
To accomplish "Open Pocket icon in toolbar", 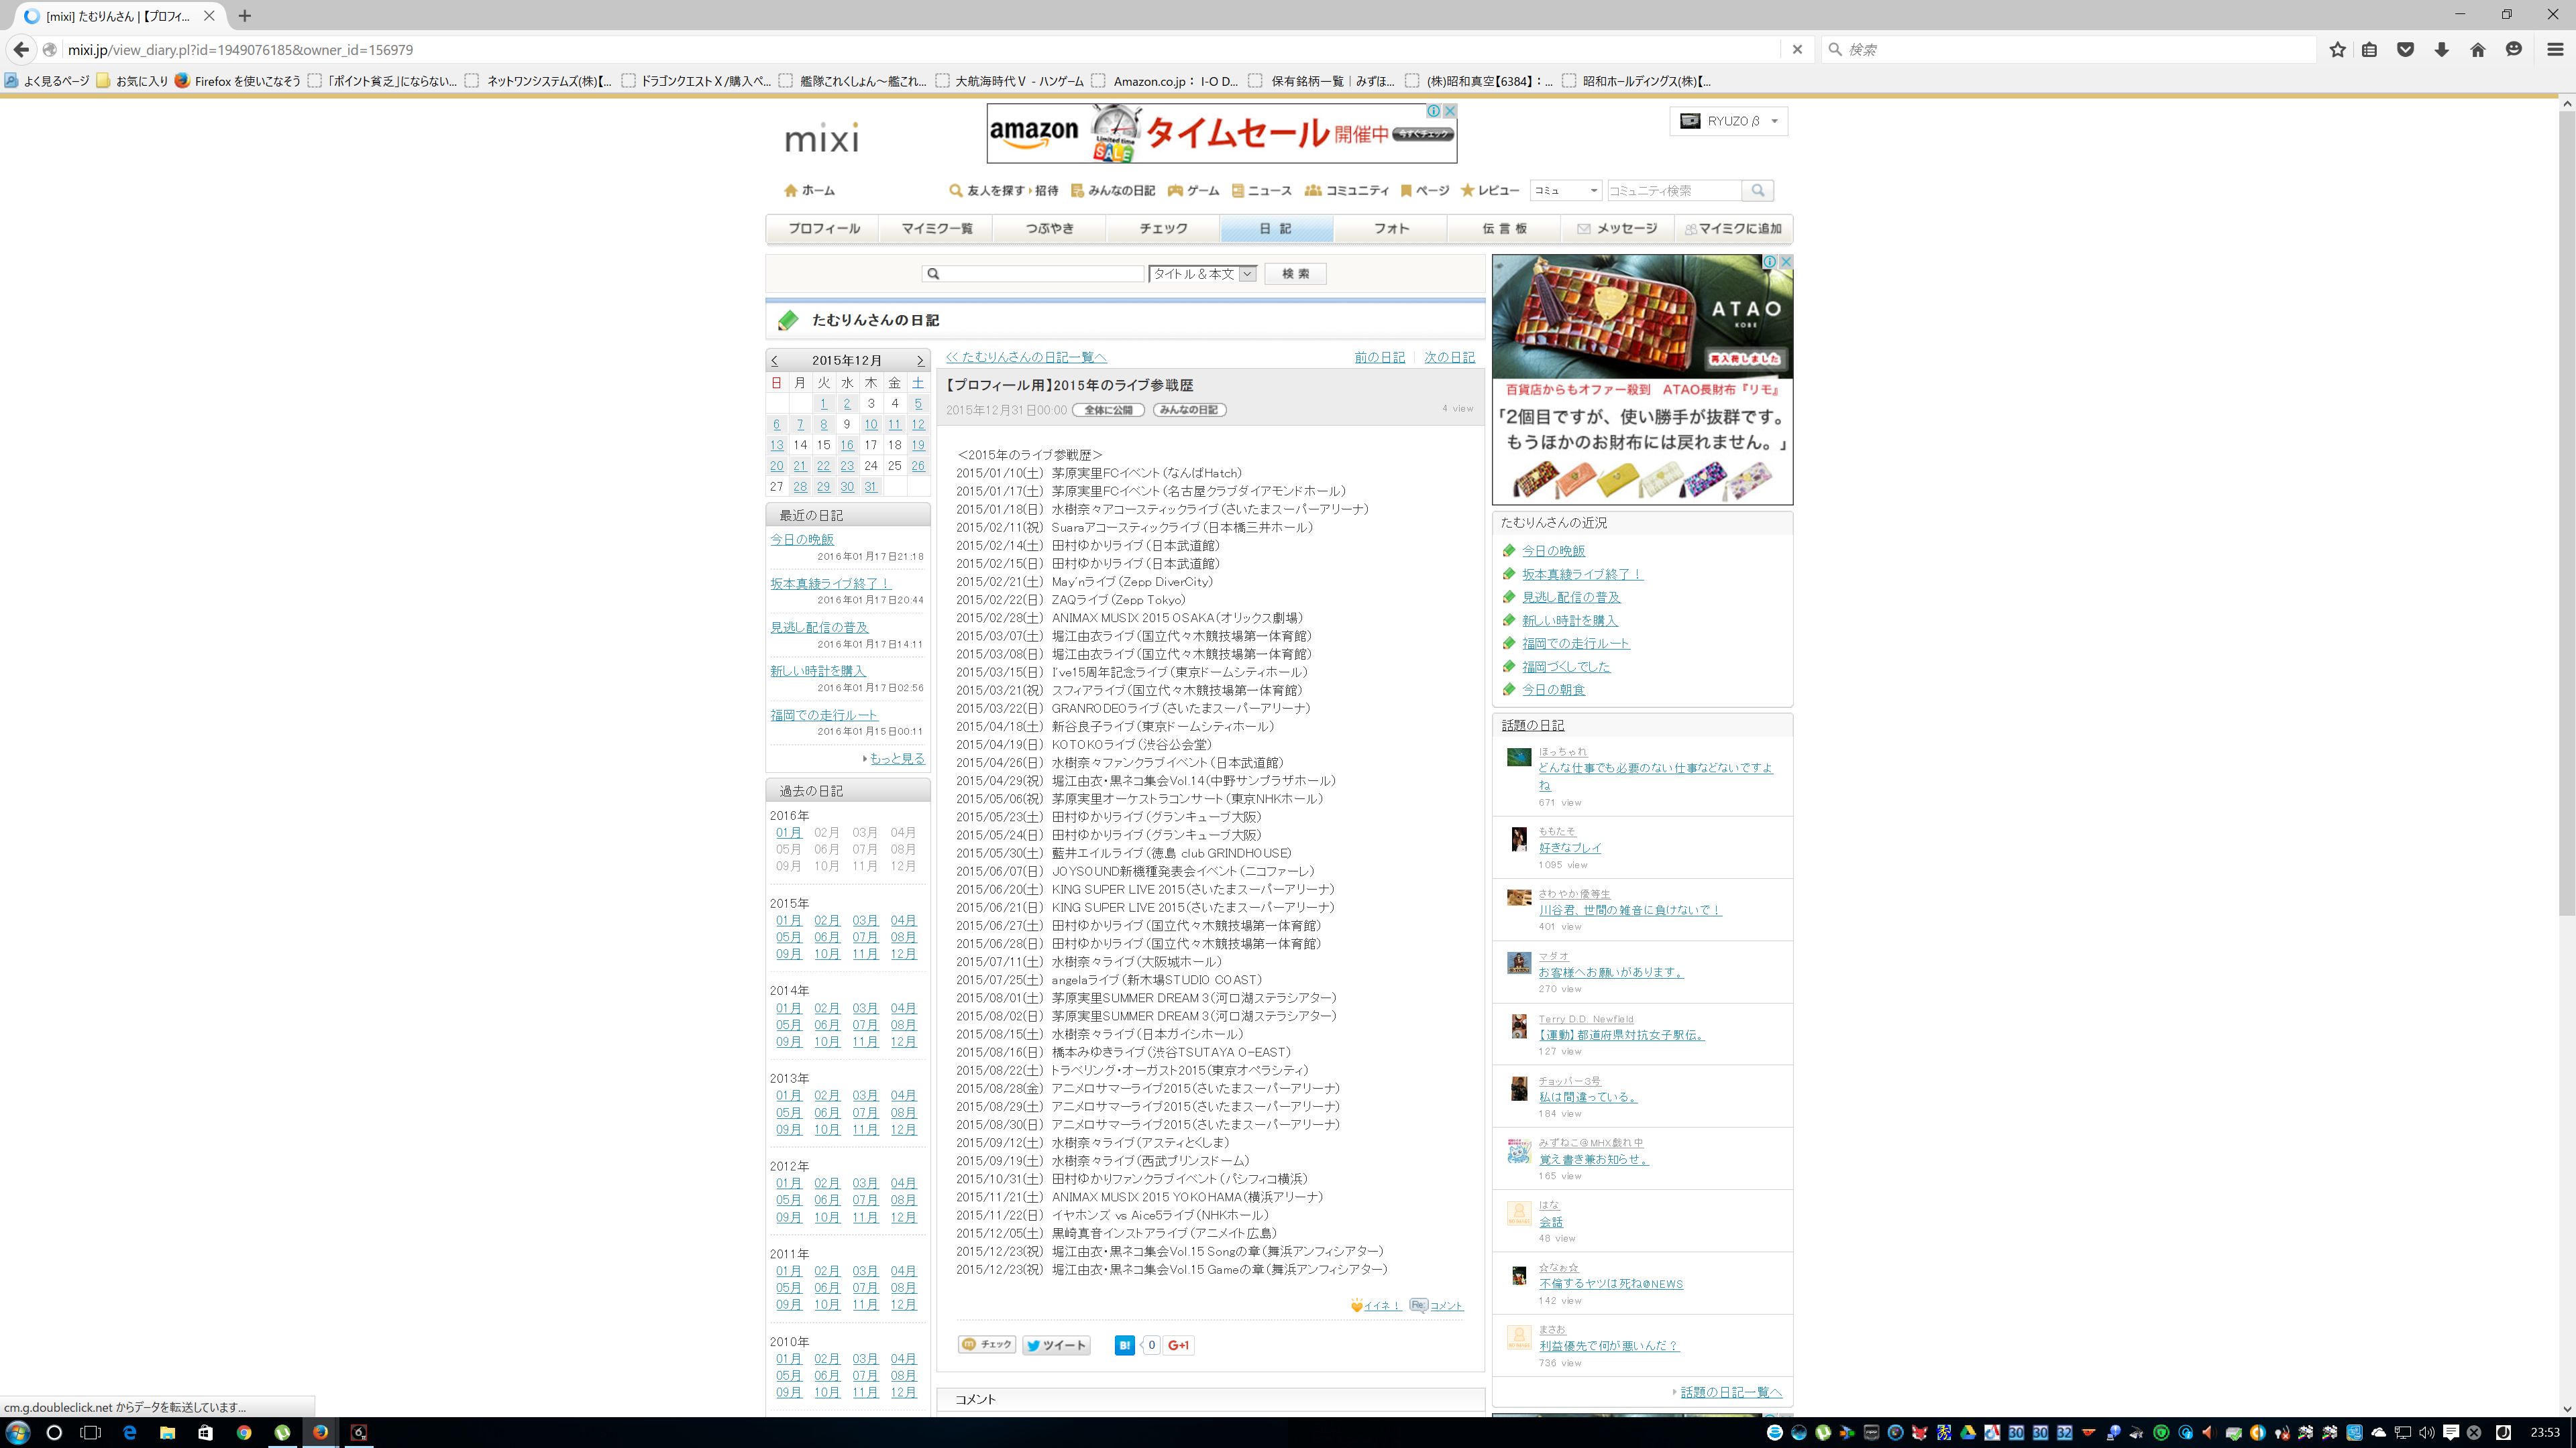I will click(x=2405, y=49).
